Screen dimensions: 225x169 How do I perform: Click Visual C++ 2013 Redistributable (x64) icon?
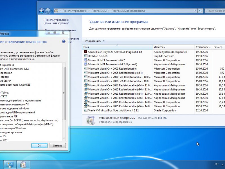[85, 94]
